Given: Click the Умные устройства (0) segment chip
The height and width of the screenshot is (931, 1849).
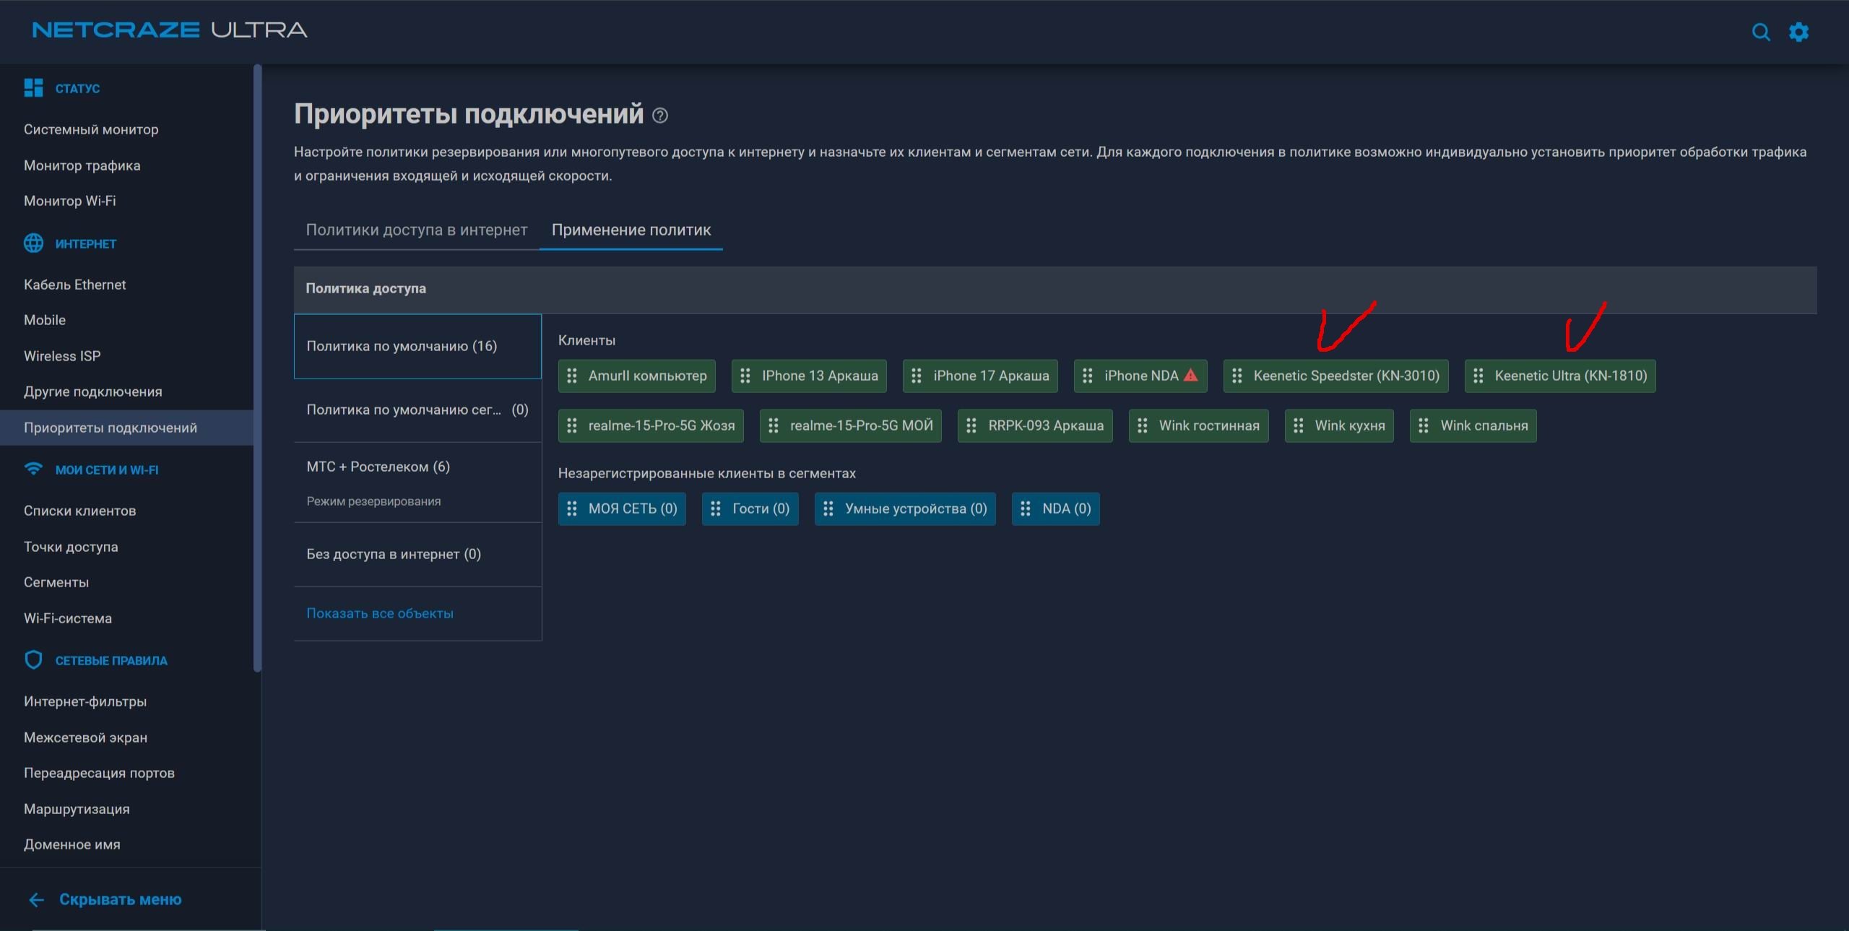Looking at the screenshot, I should (x=905, y=508).
